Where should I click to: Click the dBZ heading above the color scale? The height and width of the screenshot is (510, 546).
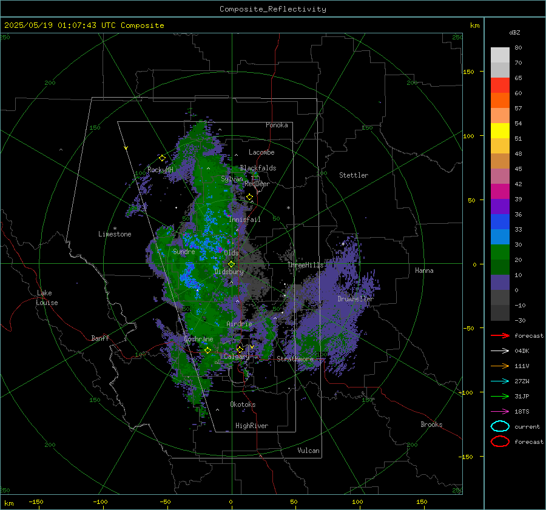(x=514, y=32)
